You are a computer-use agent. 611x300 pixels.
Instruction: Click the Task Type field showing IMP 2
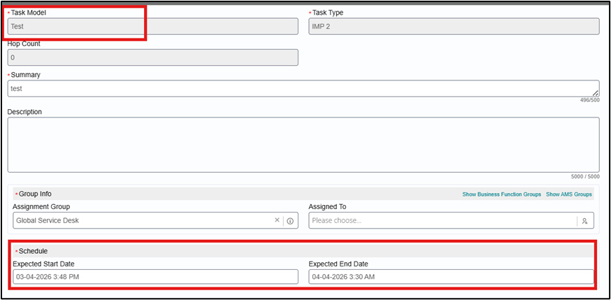(x=454, y=27)
